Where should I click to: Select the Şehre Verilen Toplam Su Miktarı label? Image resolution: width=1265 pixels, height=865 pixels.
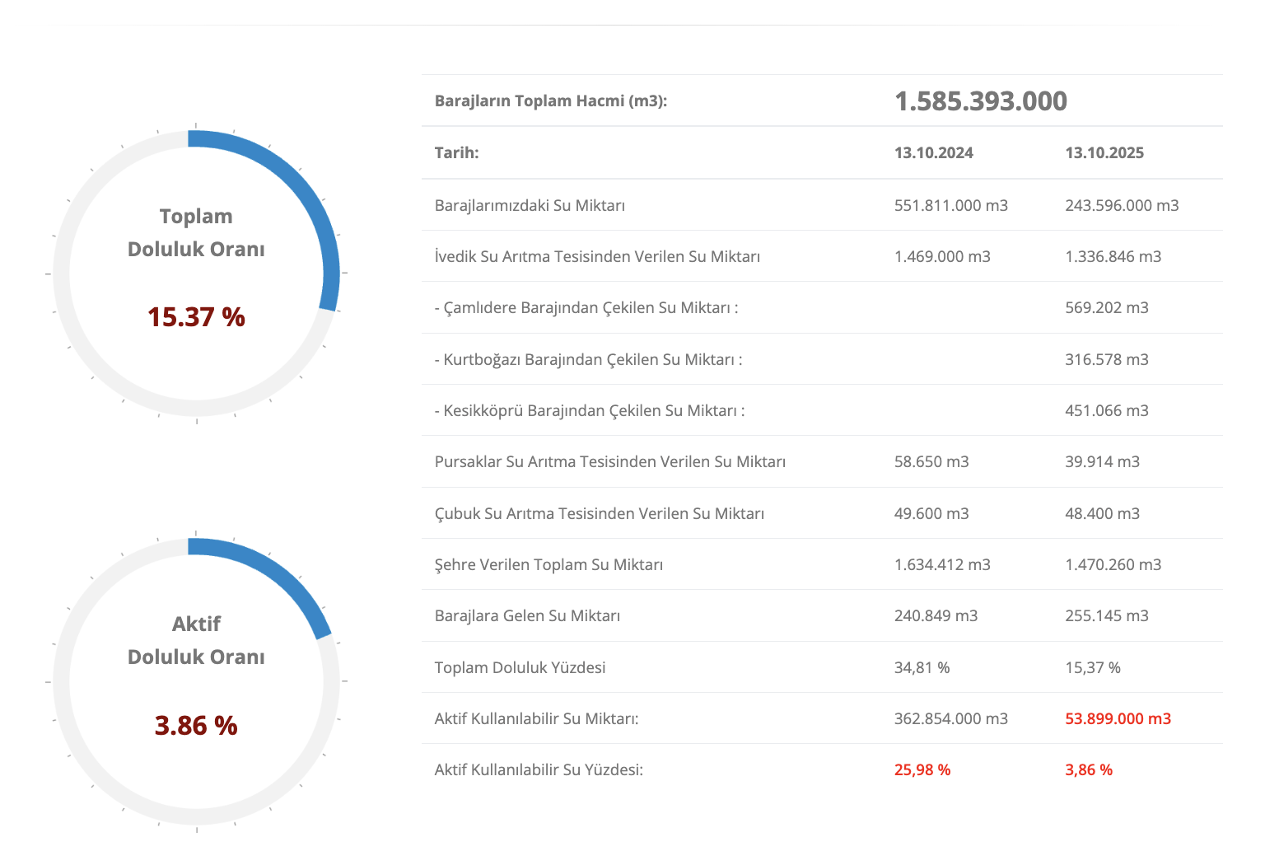(548, 564)
